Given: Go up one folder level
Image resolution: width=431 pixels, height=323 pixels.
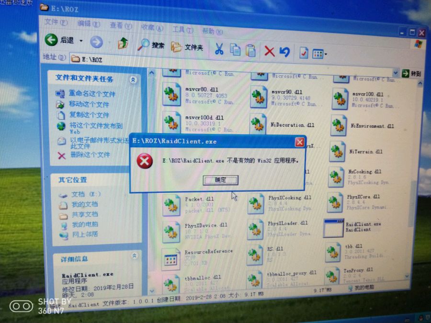Looking at the screenshot, I should click(123, 44).
